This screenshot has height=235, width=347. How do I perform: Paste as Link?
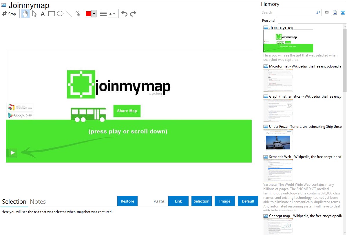(178, 201)
